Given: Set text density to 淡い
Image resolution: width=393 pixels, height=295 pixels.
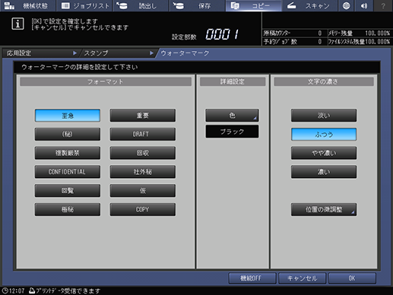Looking at the screenshot, I should (x=324, y=116).
